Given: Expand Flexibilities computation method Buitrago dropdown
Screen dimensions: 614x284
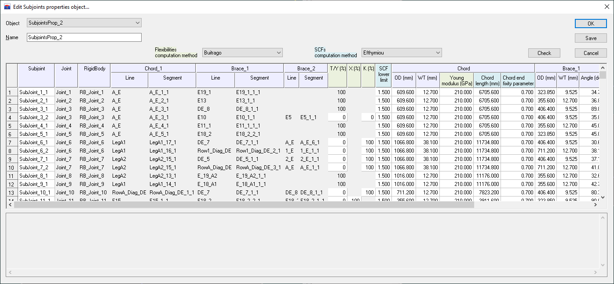Looking at the screenshot, I should (x=242, y=53).
